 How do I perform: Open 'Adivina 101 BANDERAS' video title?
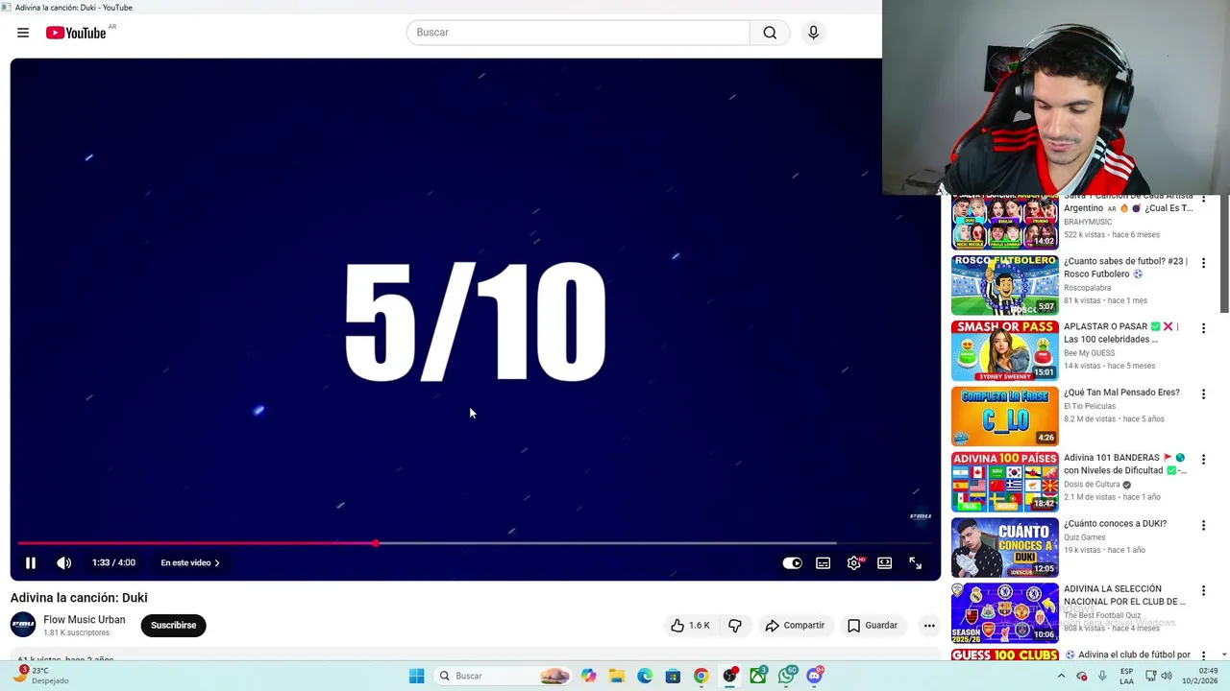1125,465
